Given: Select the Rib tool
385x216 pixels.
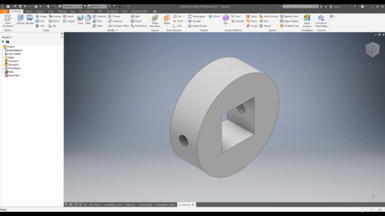Looking at the screenshot, I should point(52,26).
